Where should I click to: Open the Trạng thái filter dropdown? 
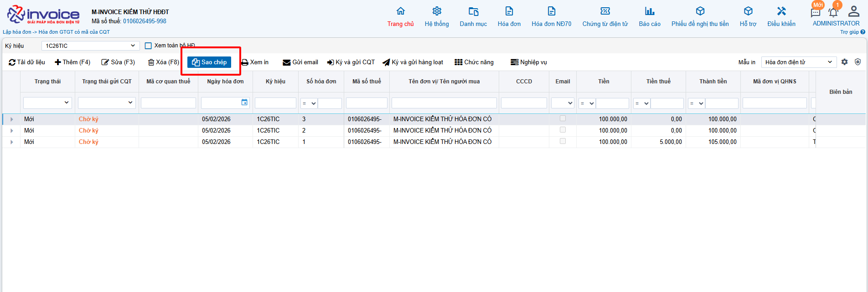[48, 103]
